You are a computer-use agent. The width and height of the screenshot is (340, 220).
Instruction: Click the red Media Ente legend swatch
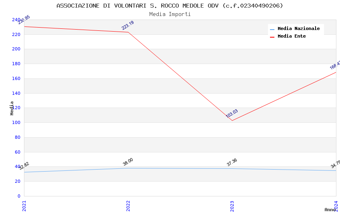(272, 37)
